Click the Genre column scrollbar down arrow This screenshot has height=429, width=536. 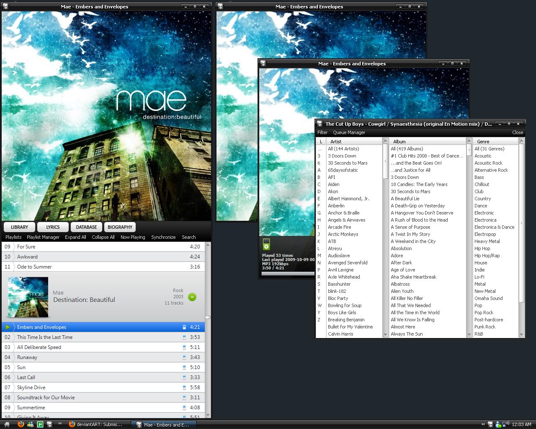tap(521, 334)
